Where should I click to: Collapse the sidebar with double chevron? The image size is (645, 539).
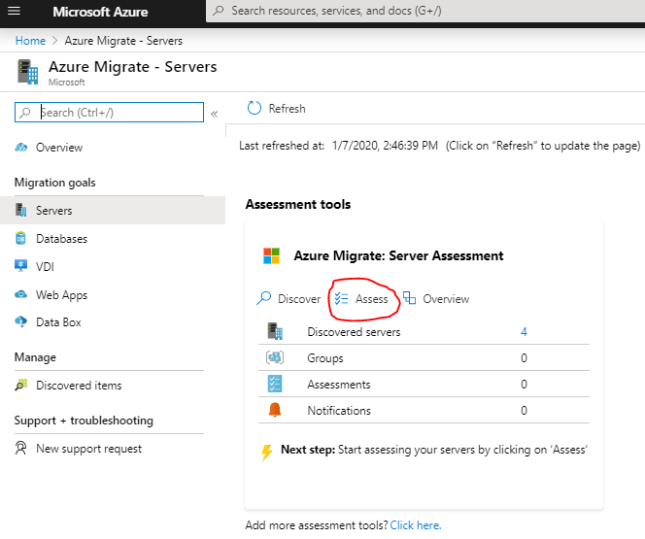pos(215,114)
